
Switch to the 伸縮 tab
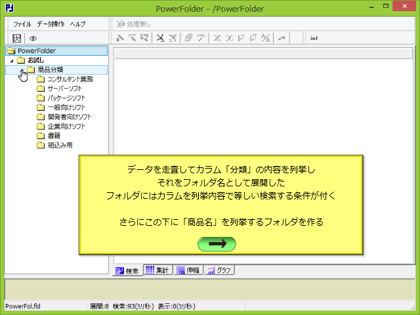tap(188, 270)
